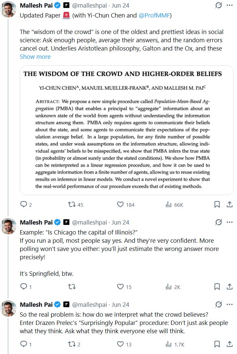Screen dimensions: 237x354
Task: Like the tweet with 184 likes
Action: [x=126, y=204]
